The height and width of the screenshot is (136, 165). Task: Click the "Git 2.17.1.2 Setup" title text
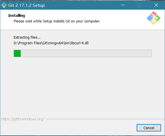tap(27, 5)
